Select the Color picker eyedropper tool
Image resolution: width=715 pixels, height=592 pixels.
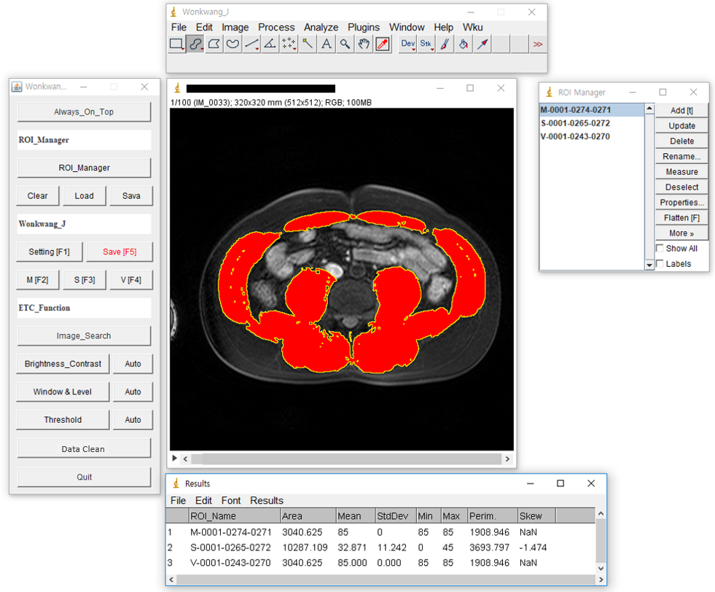pyautogui.click(x=383, y=44)
